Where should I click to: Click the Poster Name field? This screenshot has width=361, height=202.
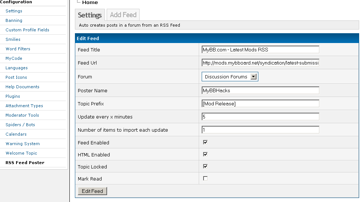point(260,90)
